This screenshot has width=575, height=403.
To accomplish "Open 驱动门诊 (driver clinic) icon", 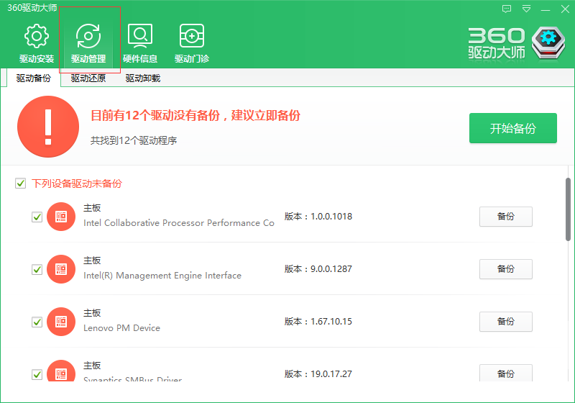I will pyautogui.click(x=192, y=37).
